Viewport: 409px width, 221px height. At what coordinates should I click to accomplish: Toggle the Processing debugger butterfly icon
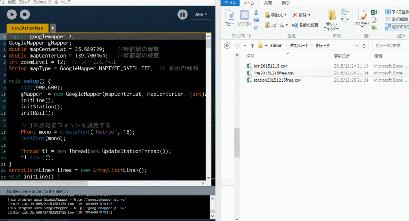click(183, 14)
